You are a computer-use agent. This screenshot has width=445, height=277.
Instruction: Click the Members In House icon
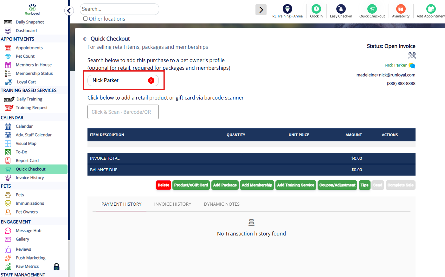click(8, 65)
